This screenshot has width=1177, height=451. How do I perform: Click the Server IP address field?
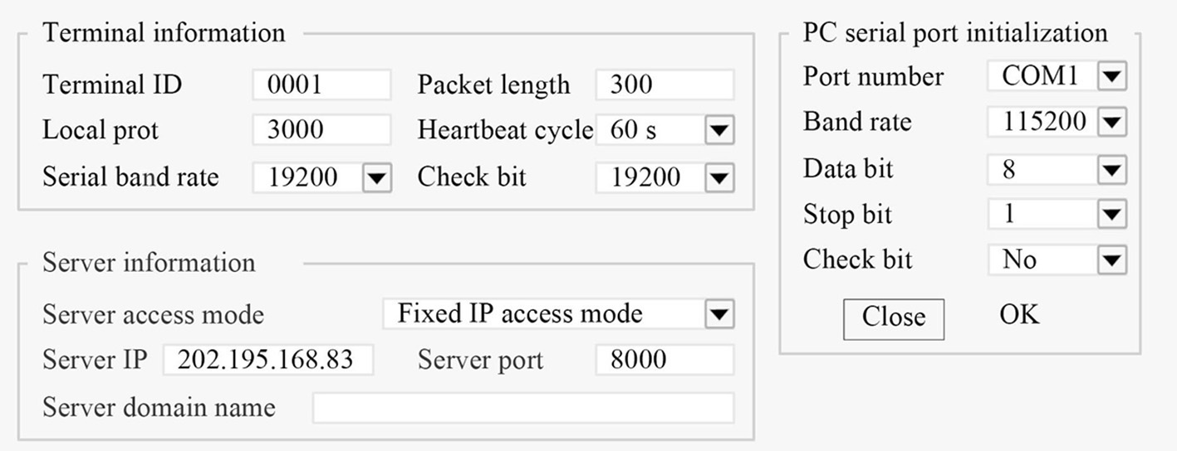(267, 360)
